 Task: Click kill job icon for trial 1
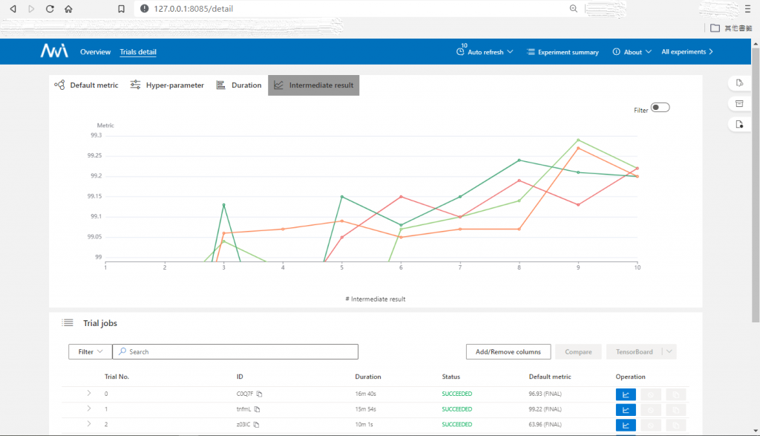click(x=650, y=410)
